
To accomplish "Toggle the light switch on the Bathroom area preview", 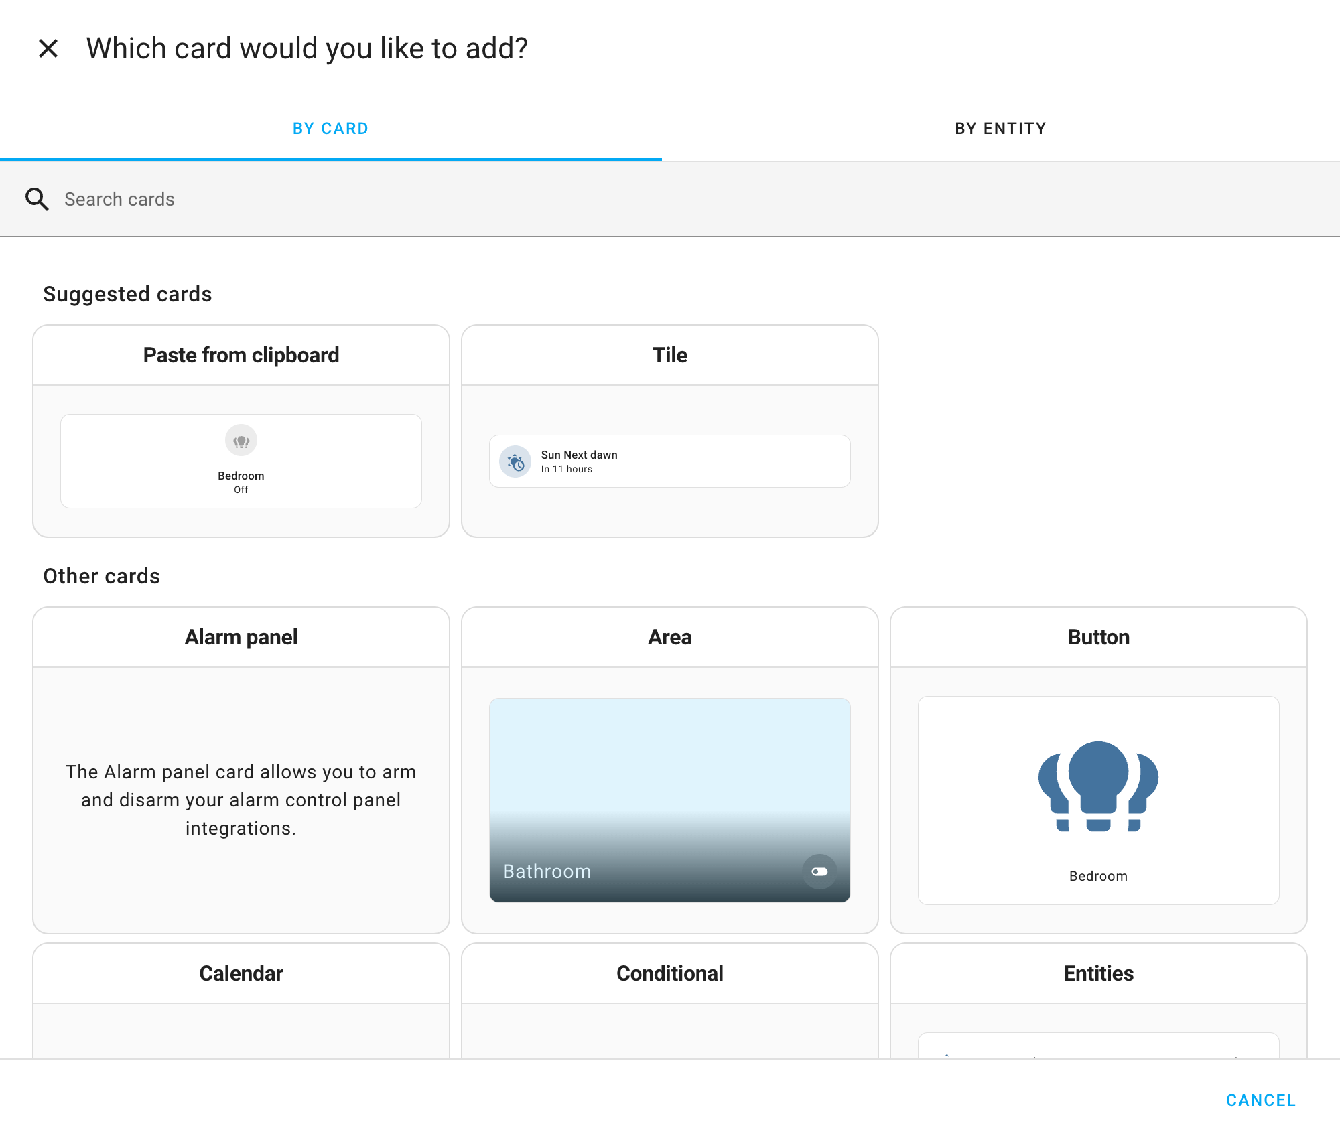I will pyautogui.click(x=819, y=871).
